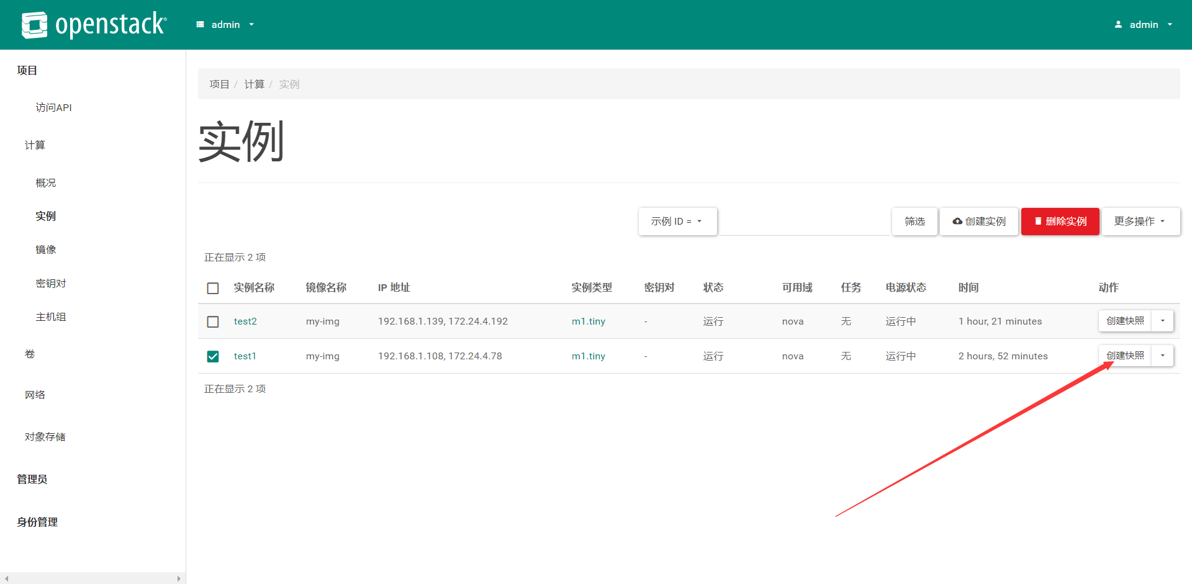Screen dimensions: 1192x584
Task: Toggle the select-all instances checkbox
Action: (213, 288)
